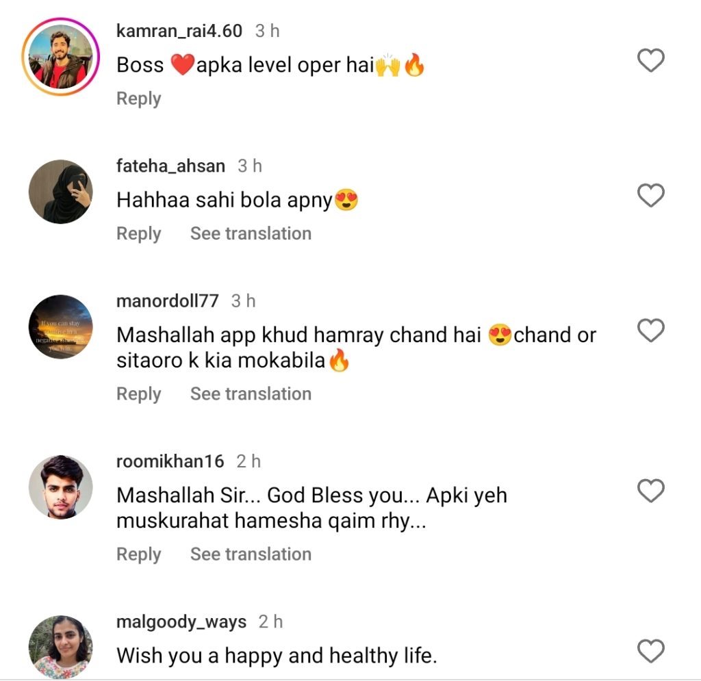The height and width of the screenshot is (681, 701).
Task: Tap manordoll77's profile avatar
Action: click(x=61, y=326)
